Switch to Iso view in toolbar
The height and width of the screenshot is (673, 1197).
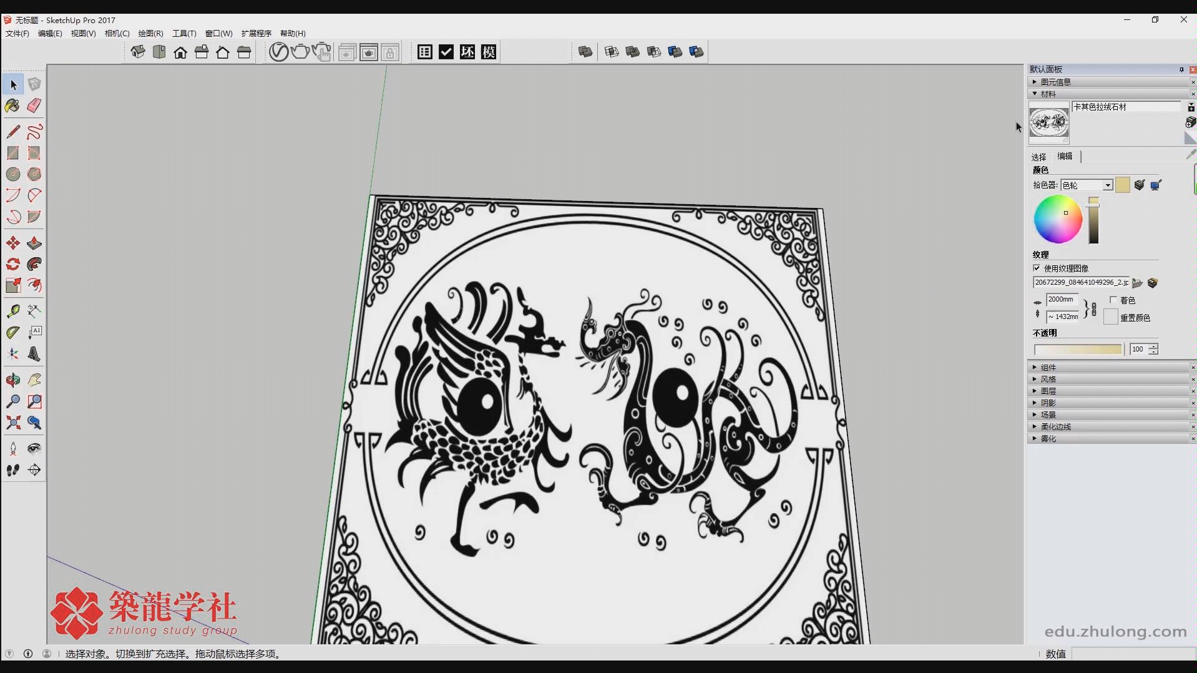[138, 52]
